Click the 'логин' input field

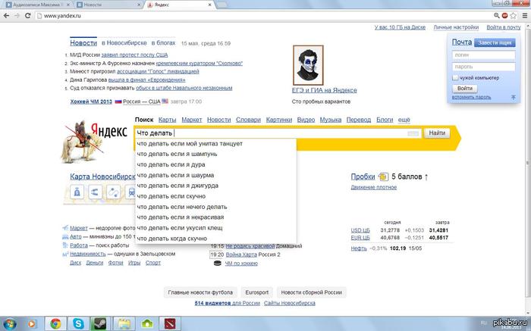click(484, 55)
